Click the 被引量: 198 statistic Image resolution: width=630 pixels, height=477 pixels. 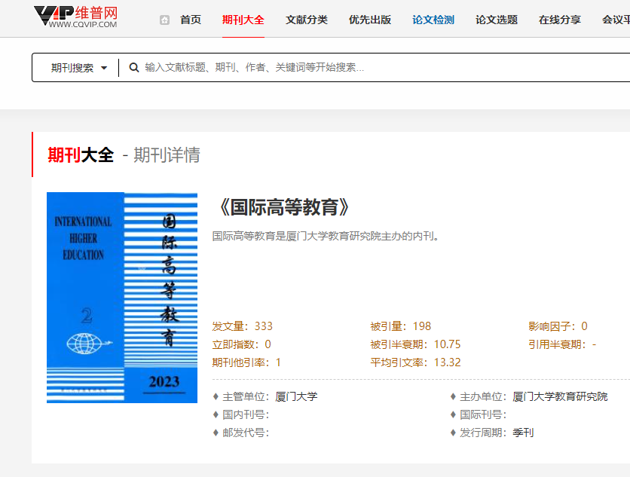click(401, 326)
